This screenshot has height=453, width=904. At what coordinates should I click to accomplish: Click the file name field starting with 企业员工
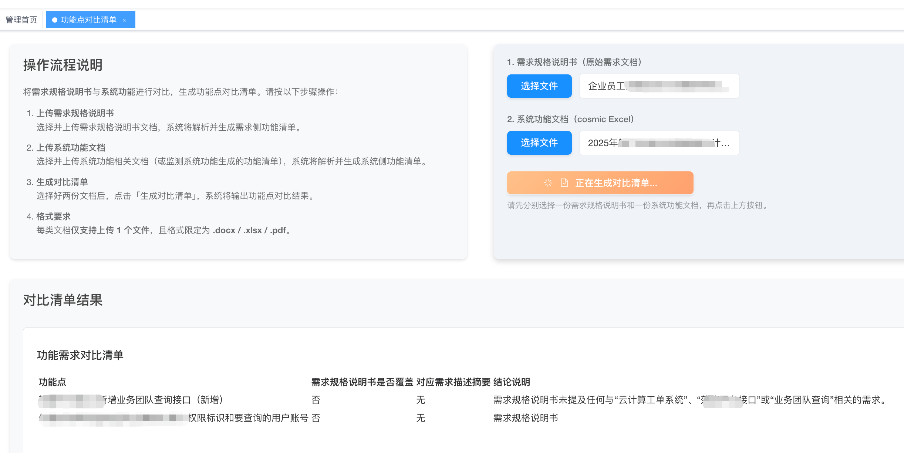click(659, 86)
